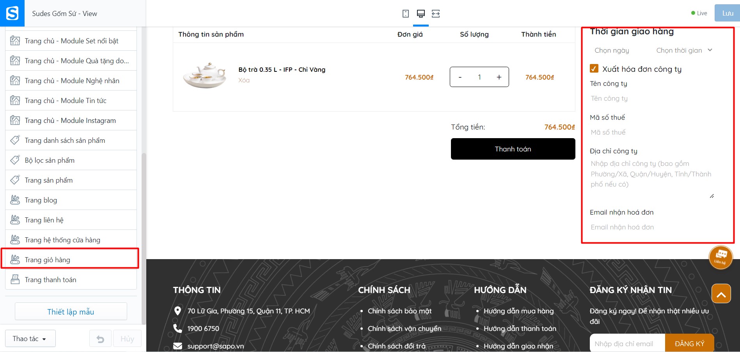Image resolution: width=740 pixels, height=352 pixels.
Task: Switch to fullscreen width preview icon
Action: (x=436, y=14)
